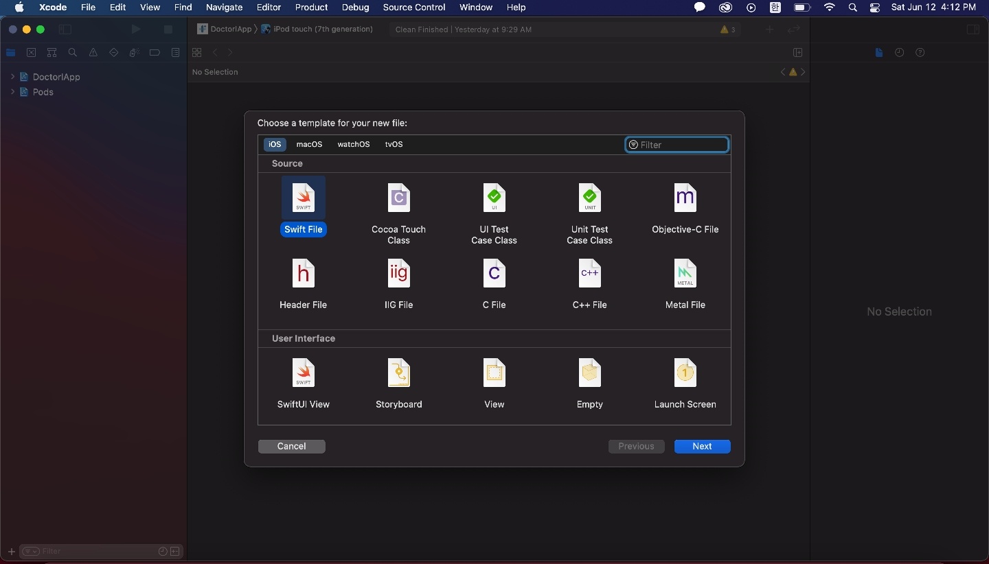Screen dimensions: 989x564
Task: Click the Next button
Action: pyautogui.click(x=702, y=446)
